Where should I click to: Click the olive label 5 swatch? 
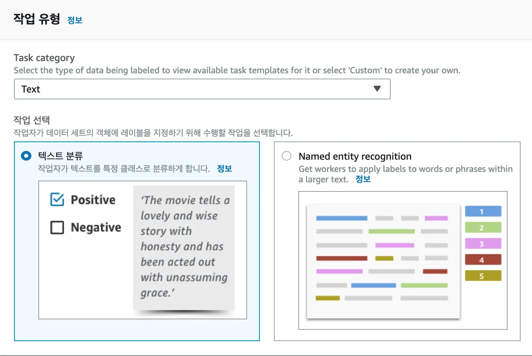pos(483,276)
